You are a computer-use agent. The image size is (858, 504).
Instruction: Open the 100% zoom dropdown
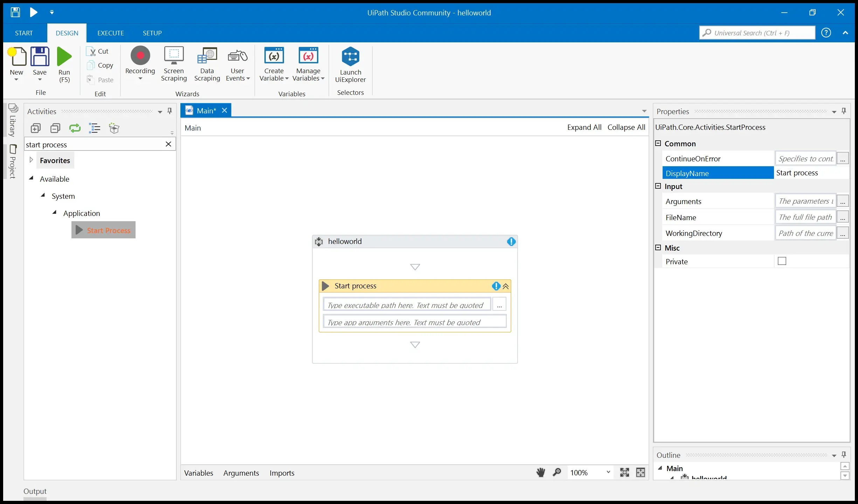coord(608,472)
